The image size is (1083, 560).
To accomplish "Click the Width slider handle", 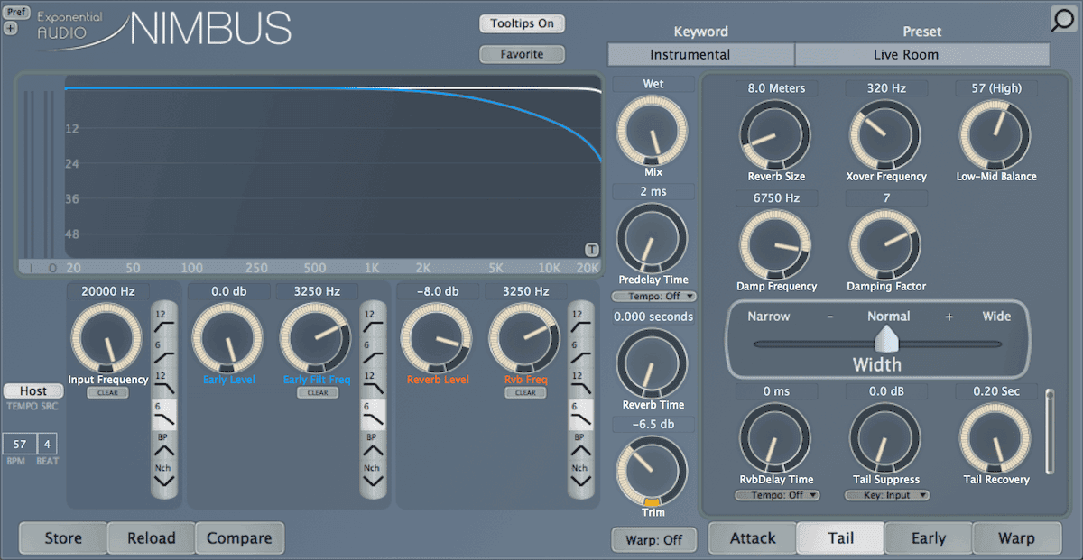I will pos(887,339).
